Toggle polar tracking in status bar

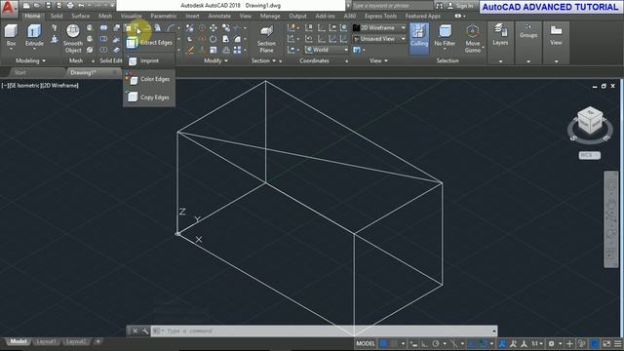point(436,343)
